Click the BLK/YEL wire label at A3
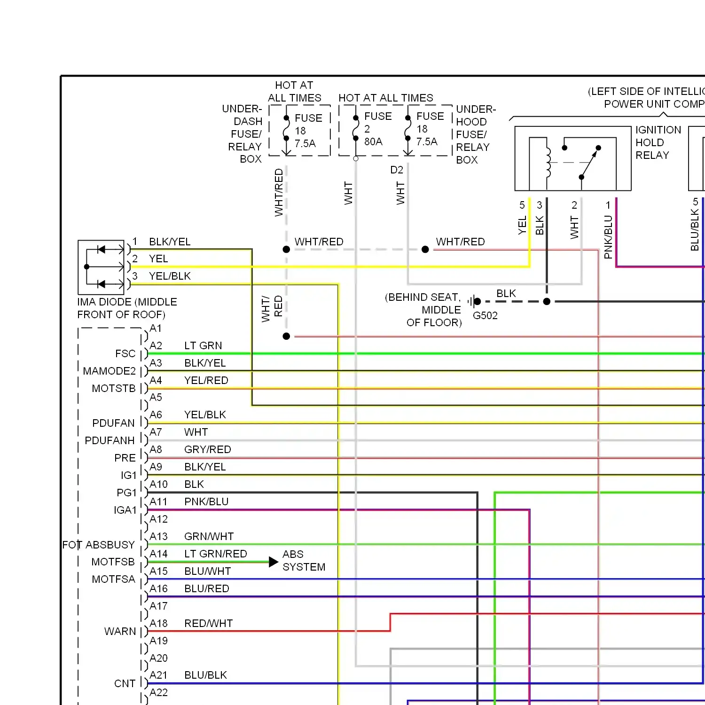The image size is (705, 705). (x=205, y=363)
